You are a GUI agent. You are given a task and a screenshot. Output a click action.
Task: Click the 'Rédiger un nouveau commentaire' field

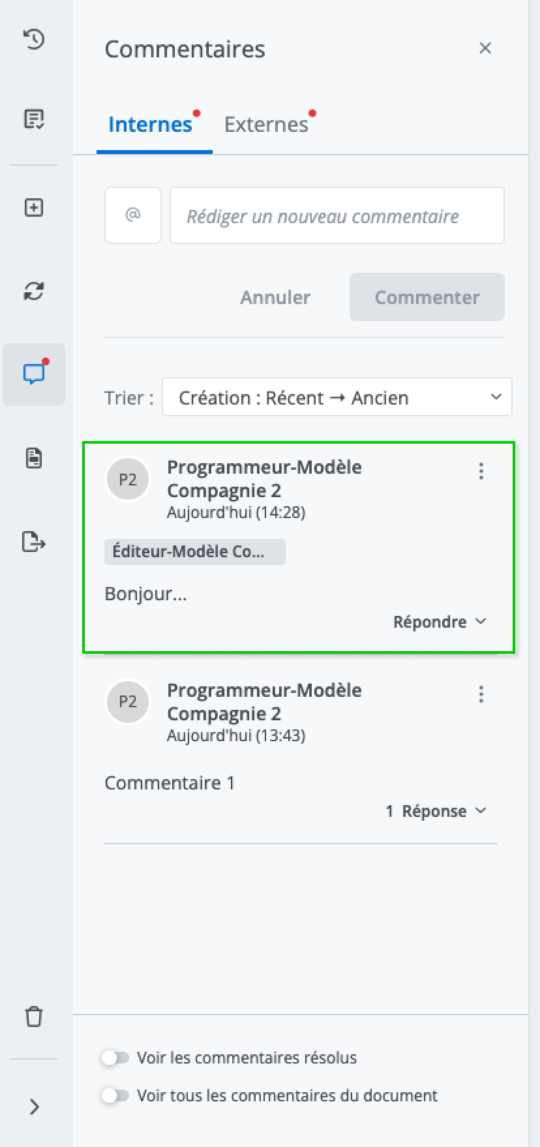pos(337,216)
